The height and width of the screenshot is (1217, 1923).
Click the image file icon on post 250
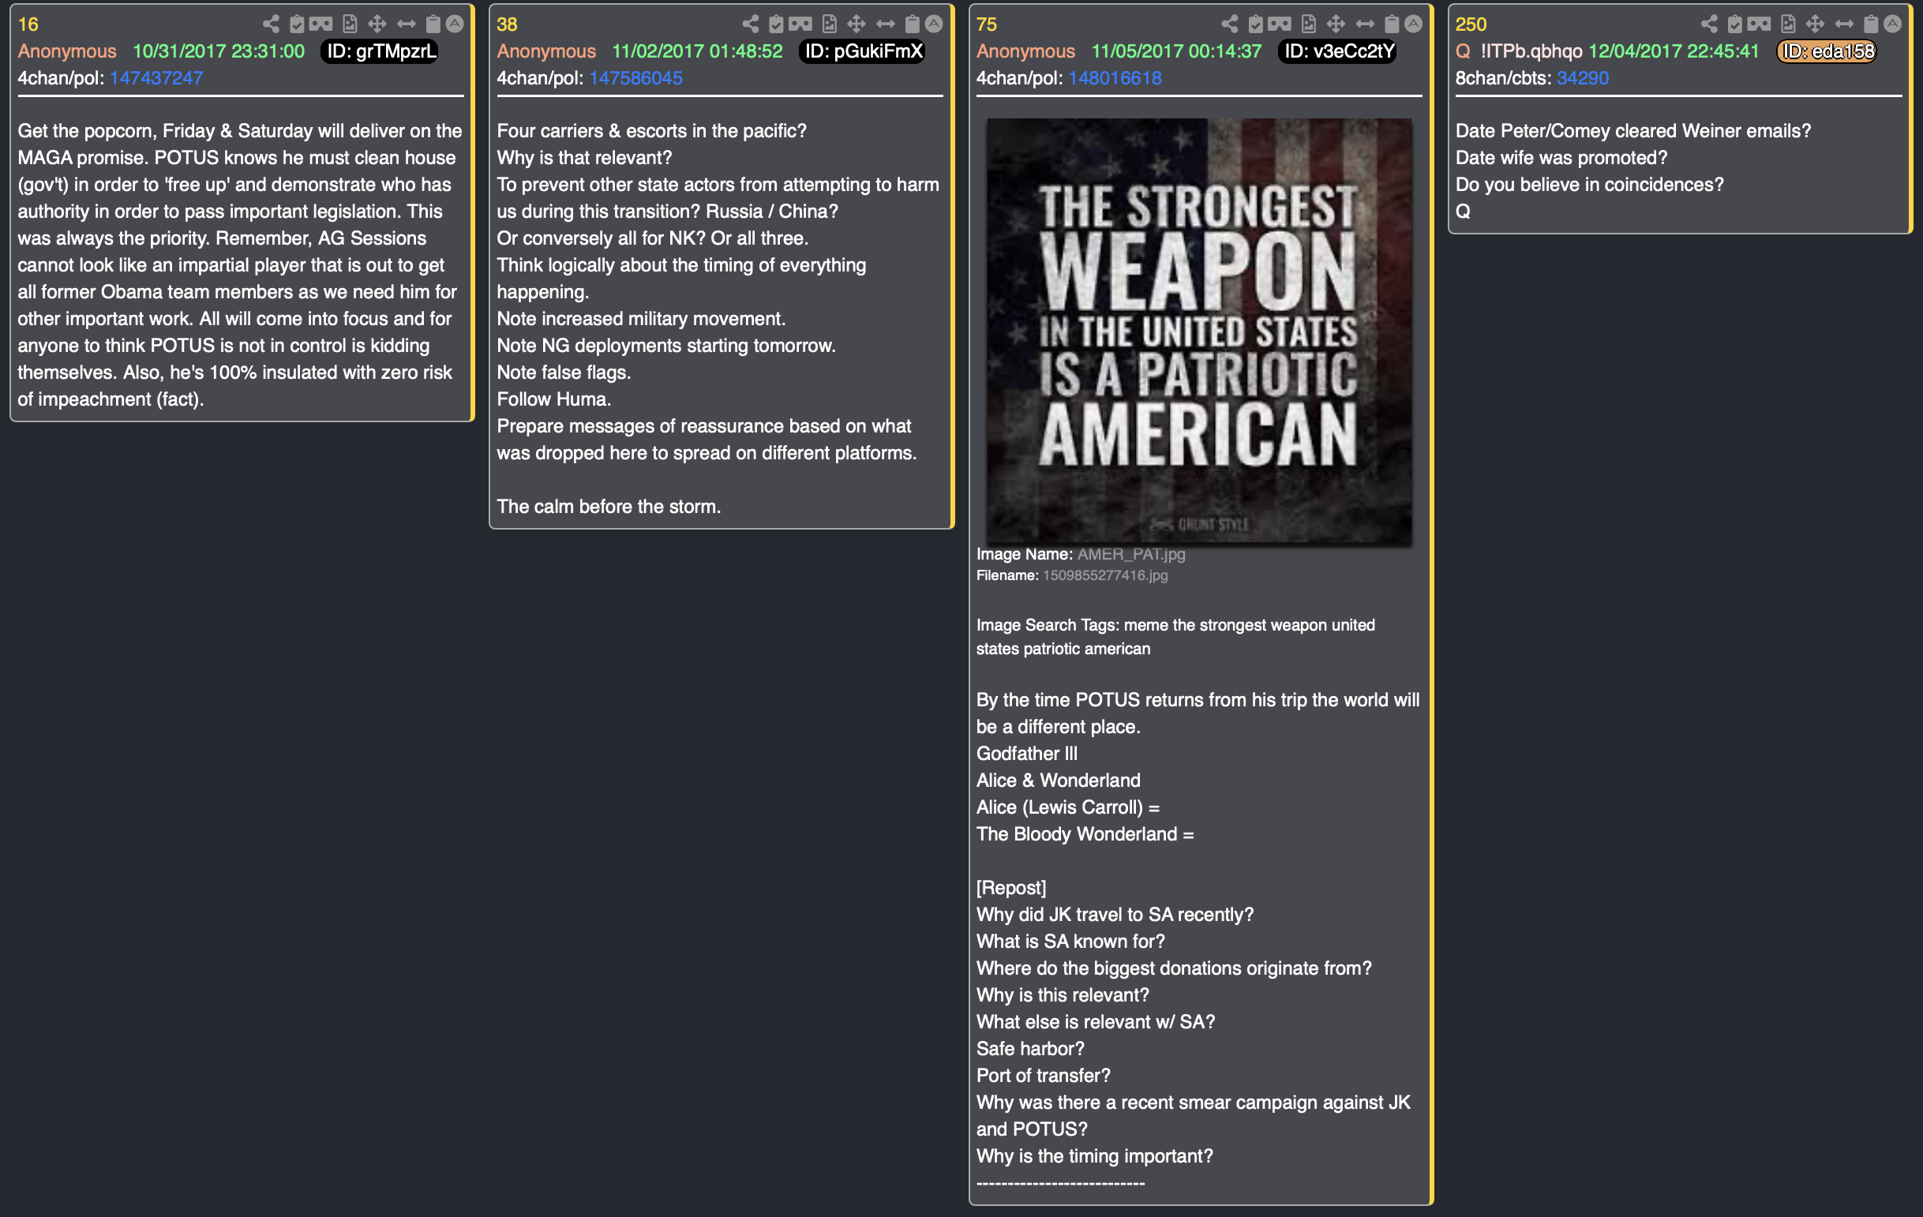pyautogui.click(x=1788, y=24)
